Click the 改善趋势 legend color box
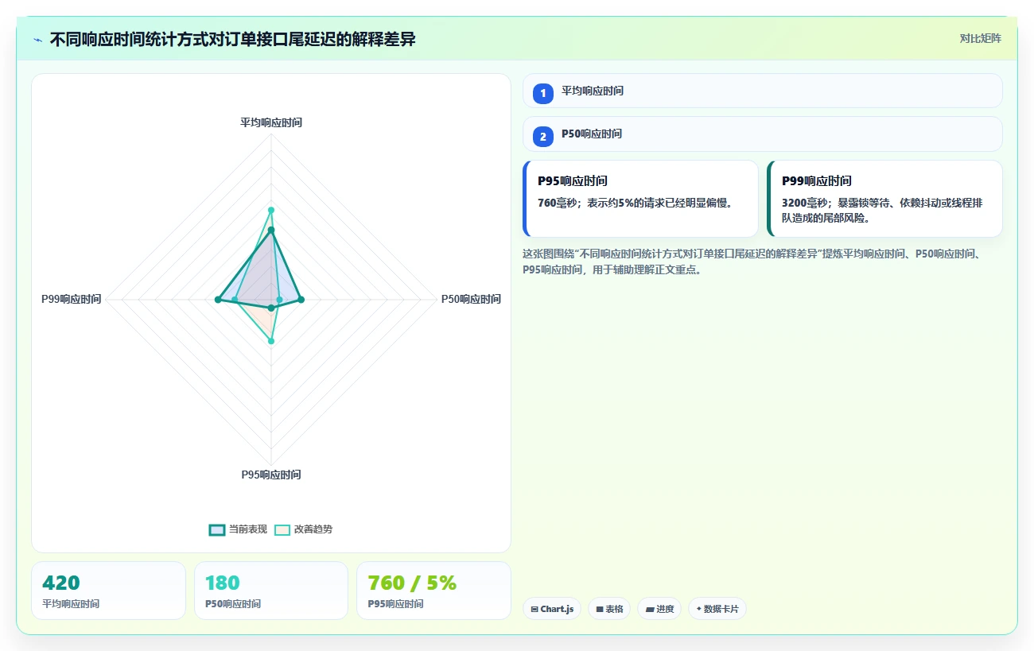Image resolution: width=1034 pixels, height=651 pixels. pos(282,529)
